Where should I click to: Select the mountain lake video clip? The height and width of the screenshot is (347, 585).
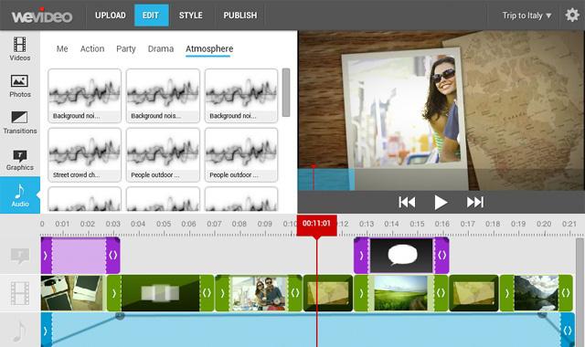click(x=537, y=293)
